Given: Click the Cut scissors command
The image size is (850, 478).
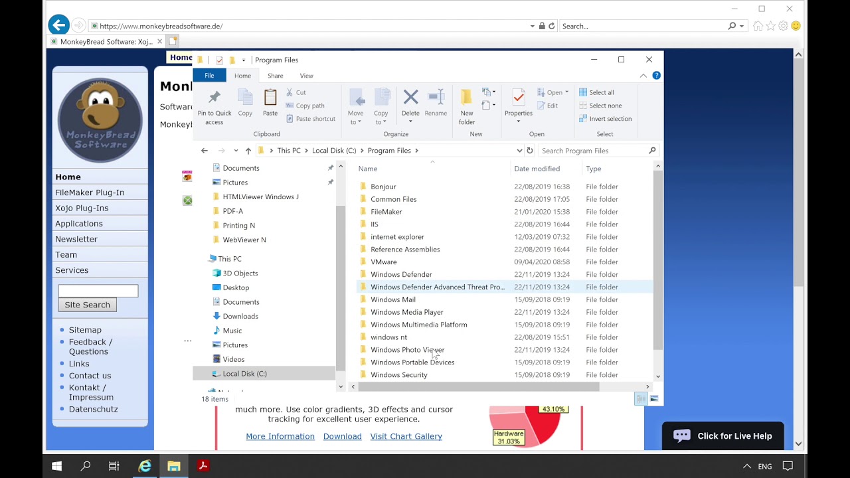Looking at the screenshot, I should point(296,92).
